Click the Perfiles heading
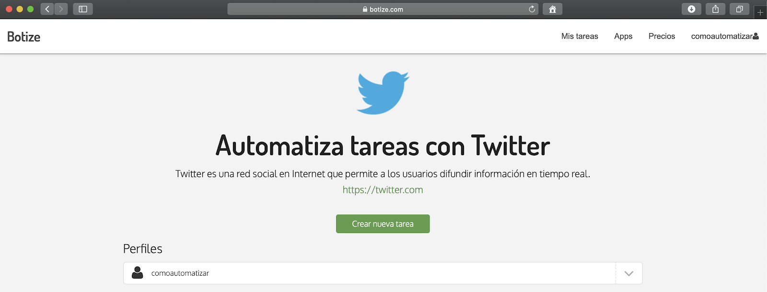 [143, 249]
